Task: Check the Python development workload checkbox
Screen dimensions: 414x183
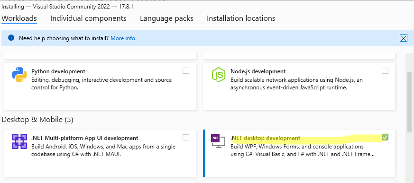Action: click(186, 71)
